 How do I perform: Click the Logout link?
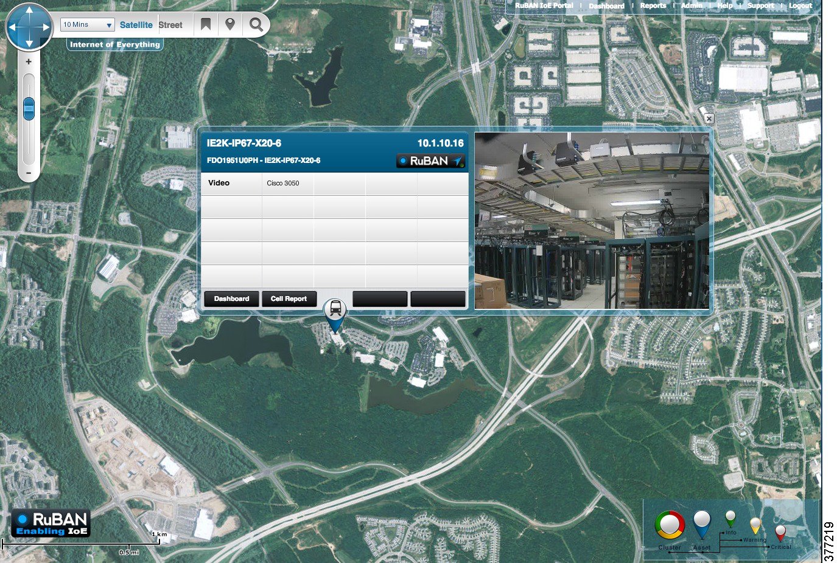point(800,5)
